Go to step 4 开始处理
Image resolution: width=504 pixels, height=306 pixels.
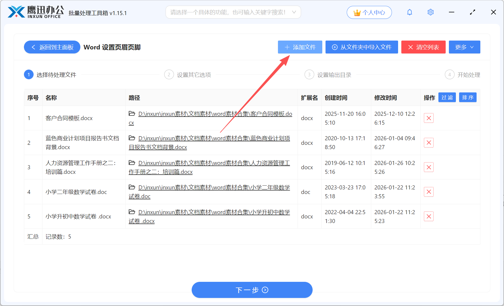pyautogui.click(x=463, y=75)
